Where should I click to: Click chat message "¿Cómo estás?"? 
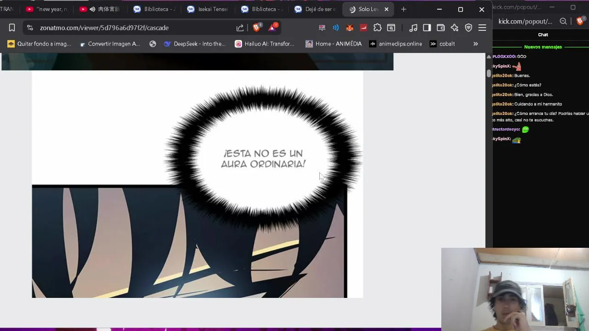(x=528, y=85)
